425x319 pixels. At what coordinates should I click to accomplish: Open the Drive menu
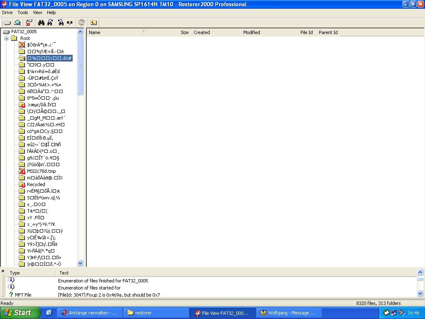7,12
